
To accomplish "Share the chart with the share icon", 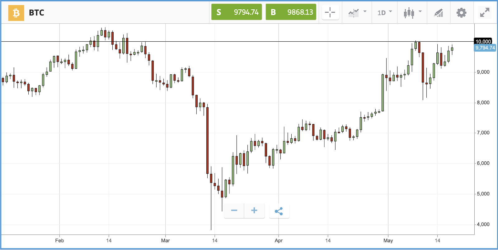I will click(x=279, y=211).
